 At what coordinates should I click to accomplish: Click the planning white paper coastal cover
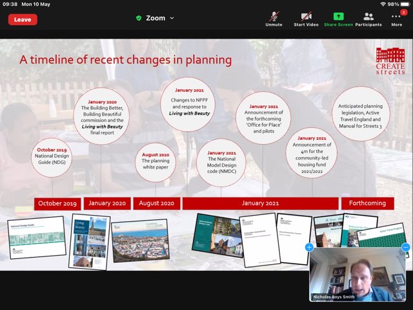point(141,240)
